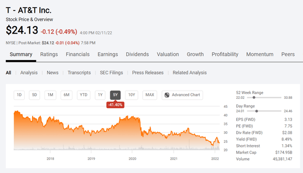
Task: Set chart range to 10Y
Action: (x=132, y=95)
